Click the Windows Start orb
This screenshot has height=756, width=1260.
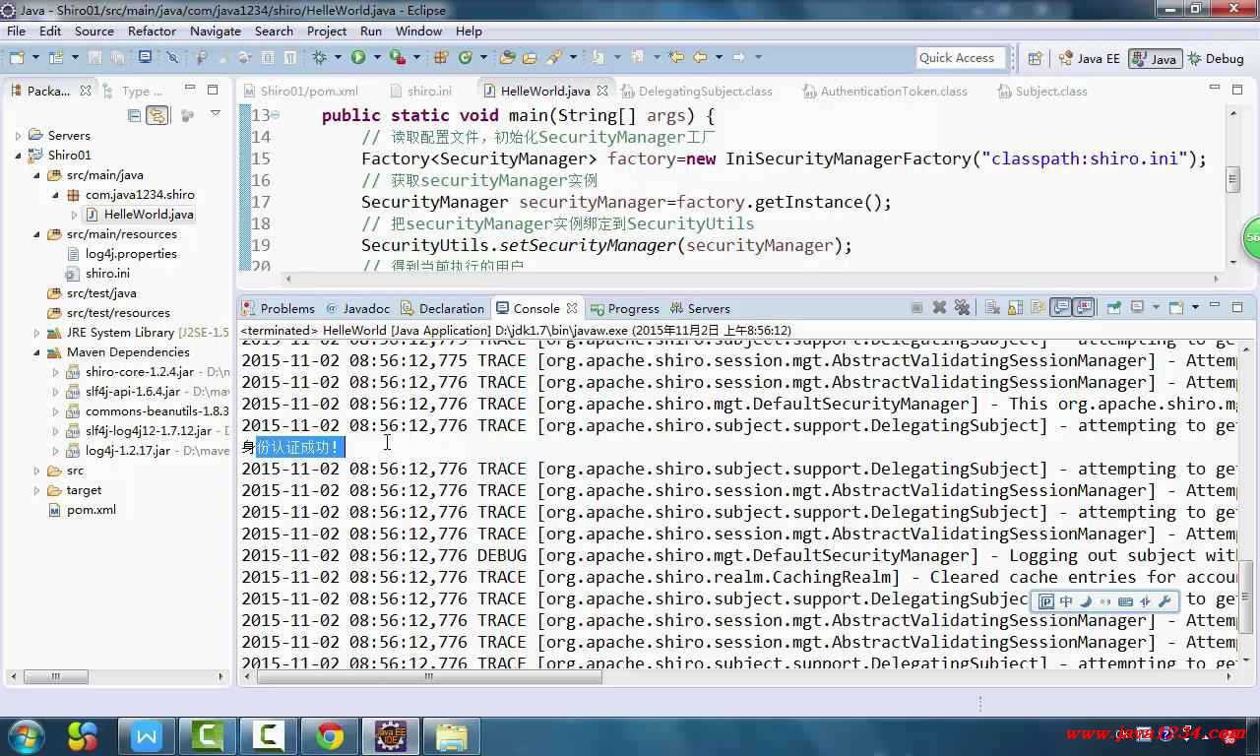click(x=25, y=735)
